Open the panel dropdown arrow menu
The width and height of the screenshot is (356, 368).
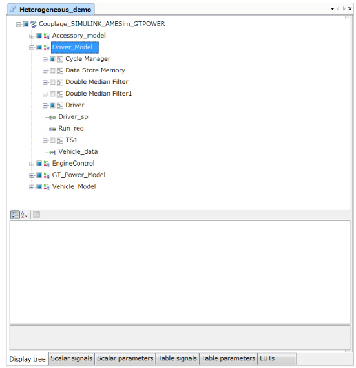point(332,9)
